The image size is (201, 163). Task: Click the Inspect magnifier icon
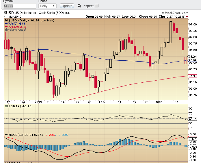click(x=79, y=6)
